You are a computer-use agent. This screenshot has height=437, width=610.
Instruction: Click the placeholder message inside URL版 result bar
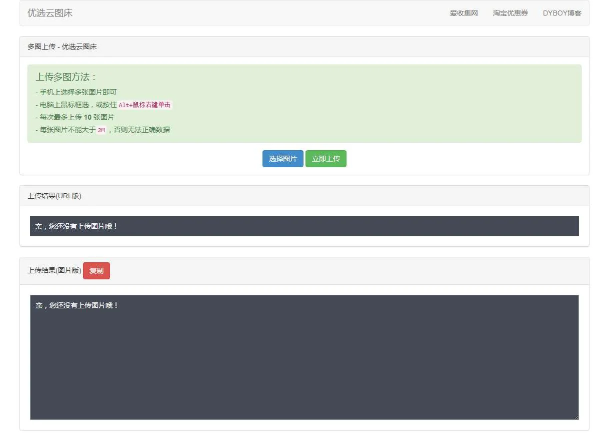(76, 226)
